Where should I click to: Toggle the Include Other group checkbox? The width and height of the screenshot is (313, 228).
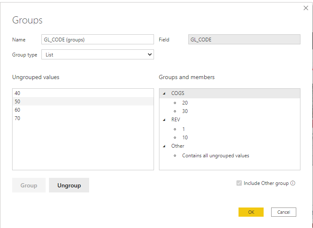239,183
